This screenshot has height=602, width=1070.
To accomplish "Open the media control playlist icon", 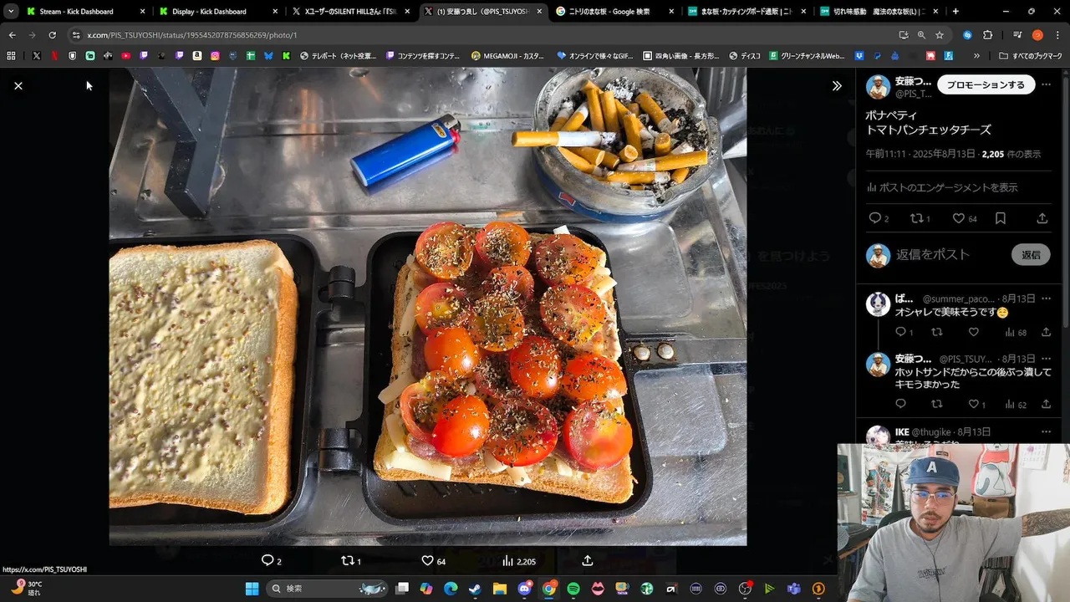I will tap(1017, 35).
